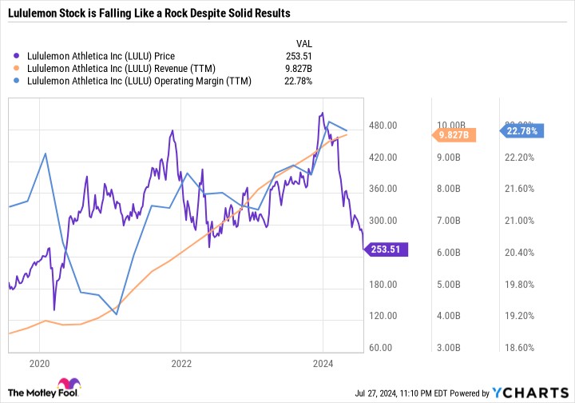The image size is (575, 403).
Task: Click the blue Operating Margin legend dot
Action: click(18, 80)
